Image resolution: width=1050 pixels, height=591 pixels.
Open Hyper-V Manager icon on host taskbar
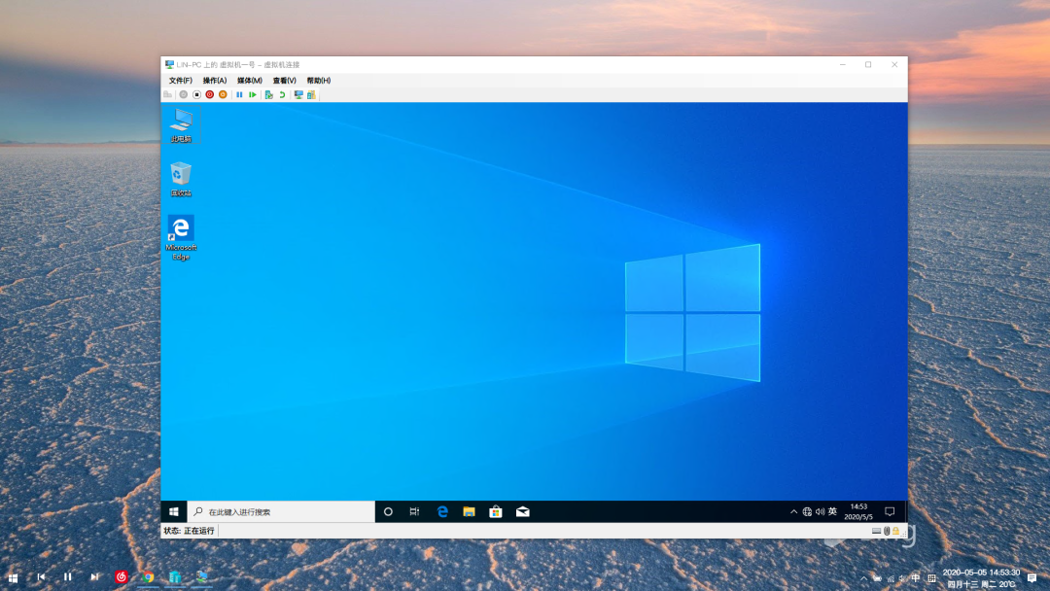point(175,577)
